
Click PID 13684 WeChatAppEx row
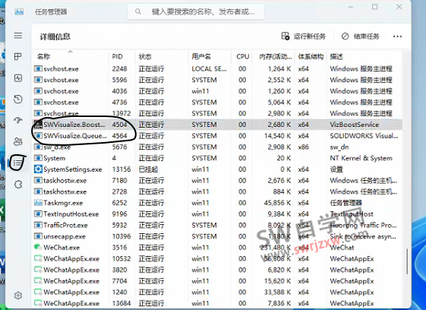(217, 303)
